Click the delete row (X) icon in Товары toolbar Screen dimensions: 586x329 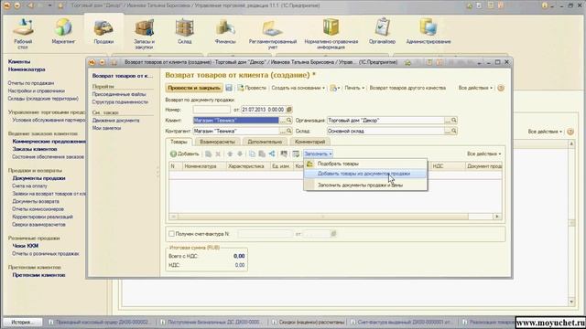(x=218, y=154)
